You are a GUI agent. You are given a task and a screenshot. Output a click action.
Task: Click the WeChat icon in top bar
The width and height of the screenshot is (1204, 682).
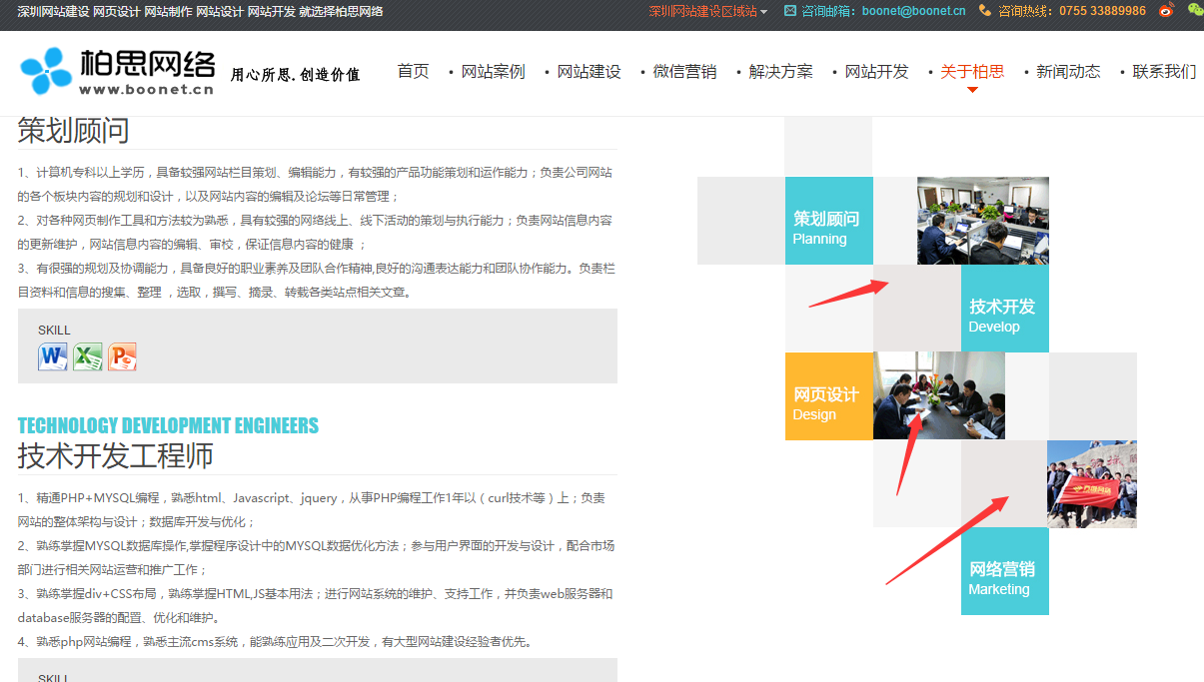1195,11
